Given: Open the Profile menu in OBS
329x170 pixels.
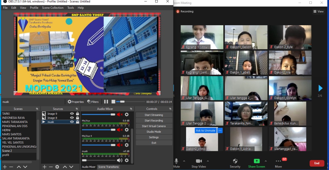Looking at the screenshot, I should (34, 8).
